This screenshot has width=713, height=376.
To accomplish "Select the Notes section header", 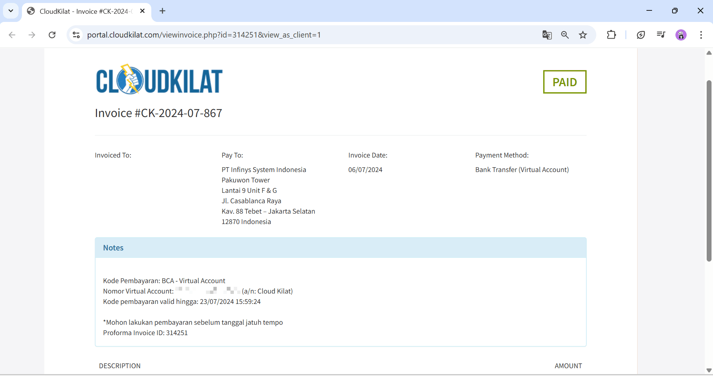I will pos(113,247).
